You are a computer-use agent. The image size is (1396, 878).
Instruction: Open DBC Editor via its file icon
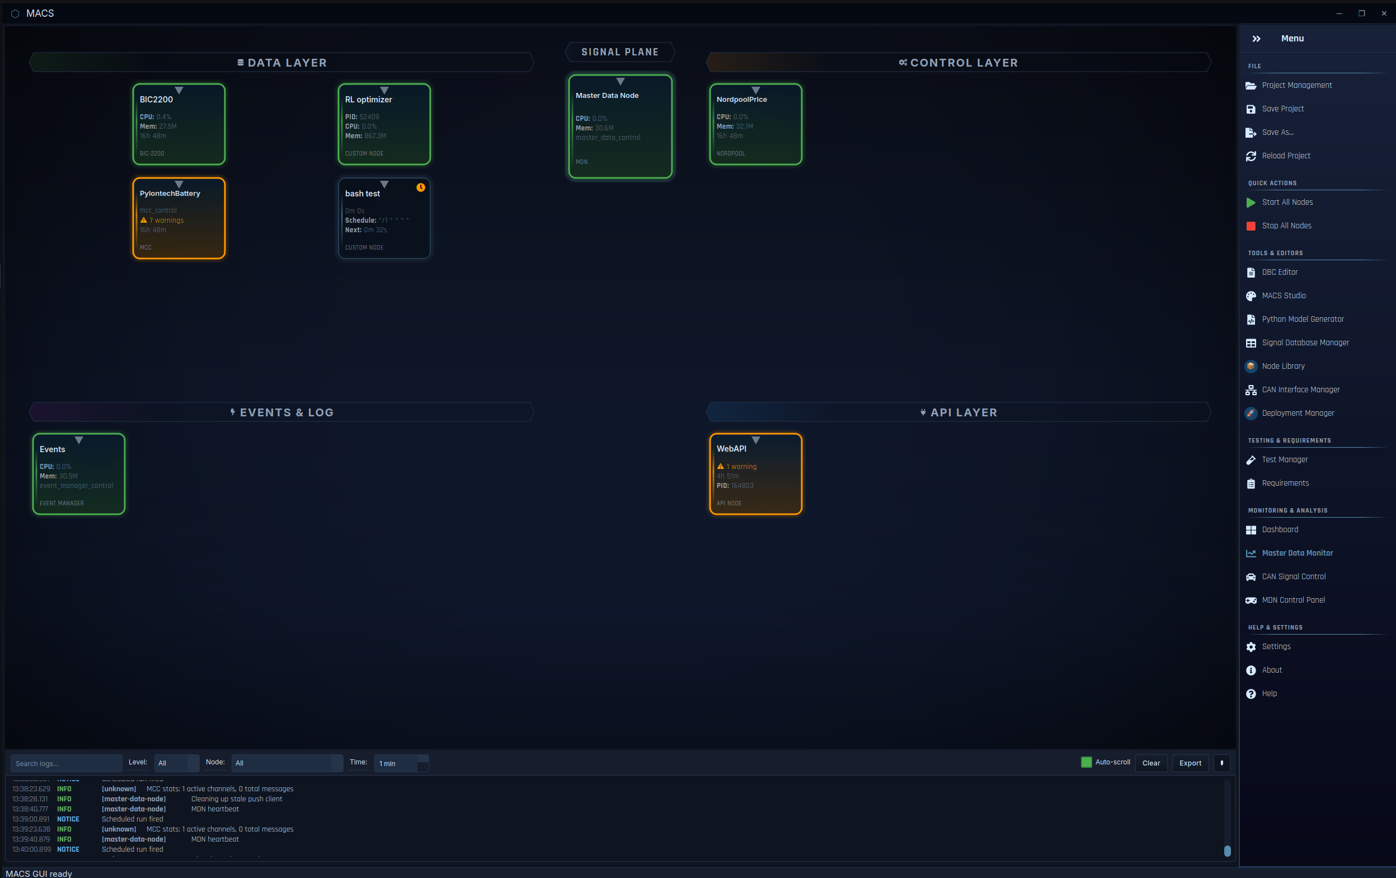tap(1251, 273)
